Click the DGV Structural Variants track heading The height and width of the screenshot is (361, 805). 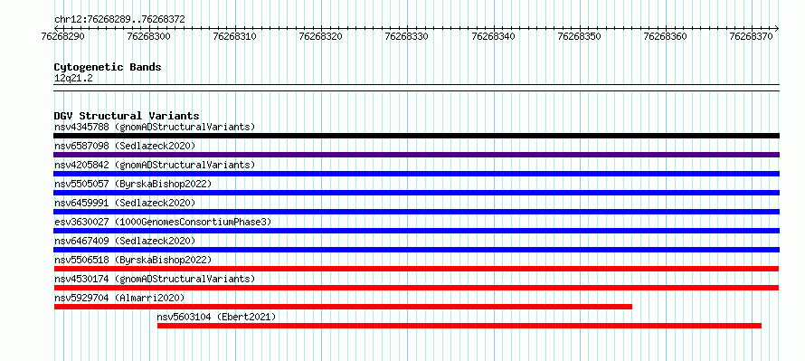[127, 116]
